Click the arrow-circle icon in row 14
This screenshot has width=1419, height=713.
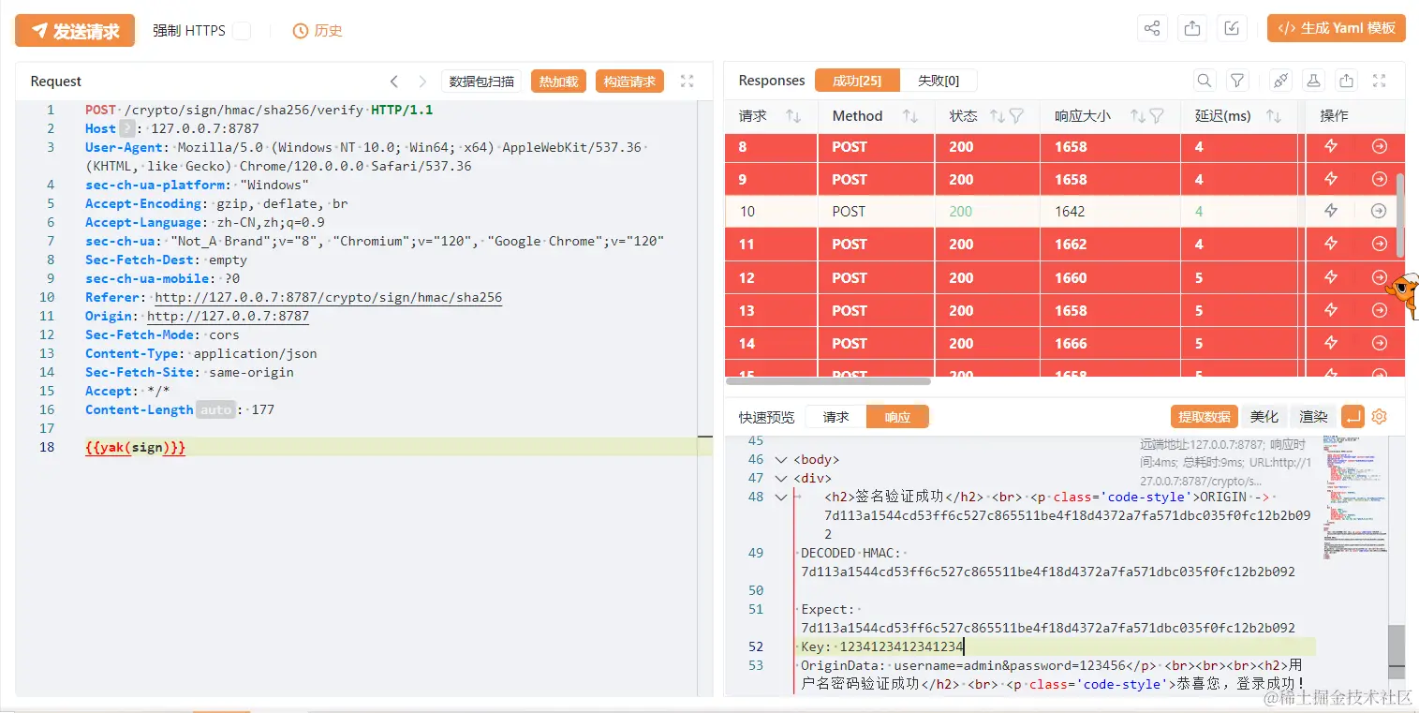(x=1379, y=343)
